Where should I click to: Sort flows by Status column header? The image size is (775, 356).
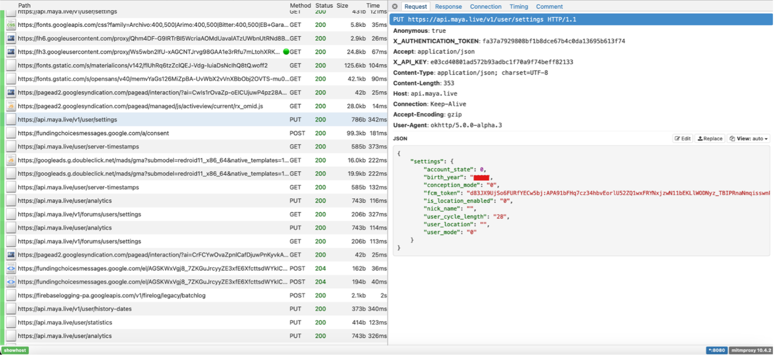tap(324, 5)
